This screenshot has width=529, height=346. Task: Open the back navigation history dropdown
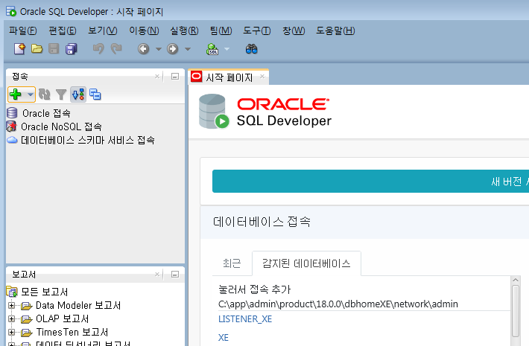pyautogui.click(x=158, y=49)
